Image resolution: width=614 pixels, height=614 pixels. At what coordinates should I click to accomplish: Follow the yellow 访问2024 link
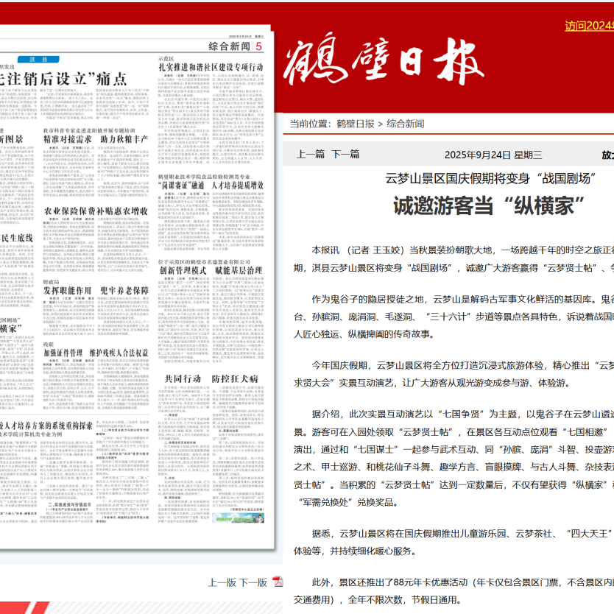(589, 26)
